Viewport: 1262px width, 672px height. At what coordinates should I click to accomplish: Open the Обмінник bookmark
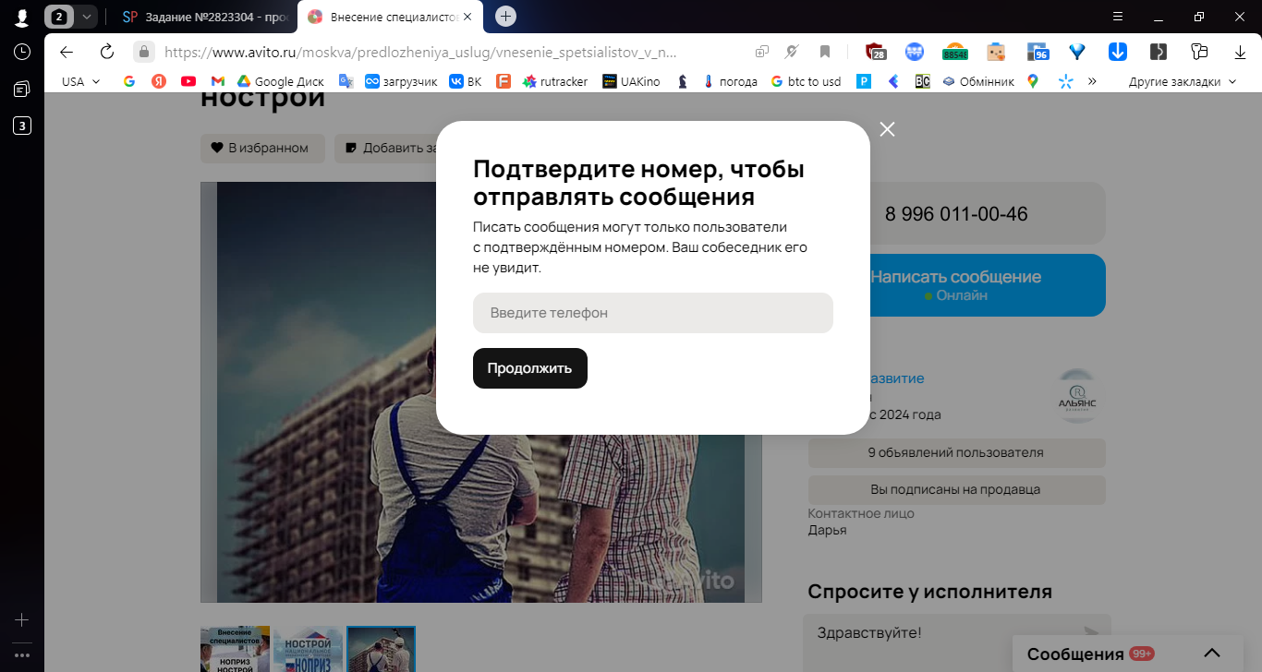[x=977, y=81]
